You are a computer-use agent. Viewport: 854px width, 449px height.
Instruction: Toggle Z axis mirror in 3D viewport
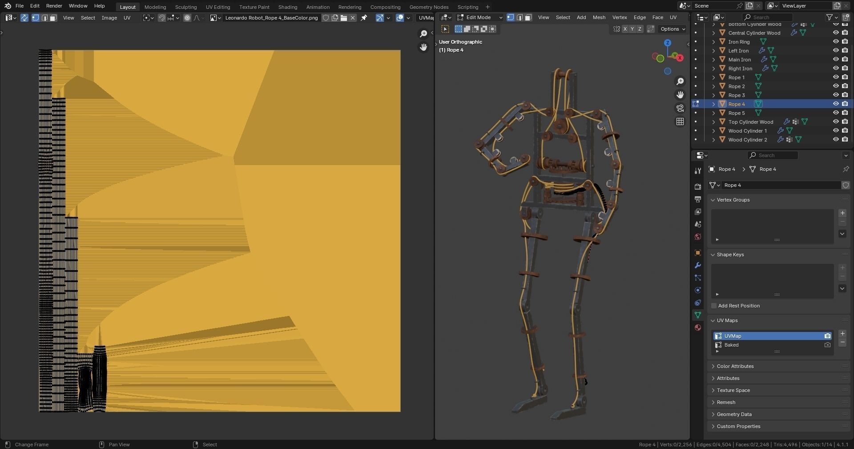click(640, 29)
